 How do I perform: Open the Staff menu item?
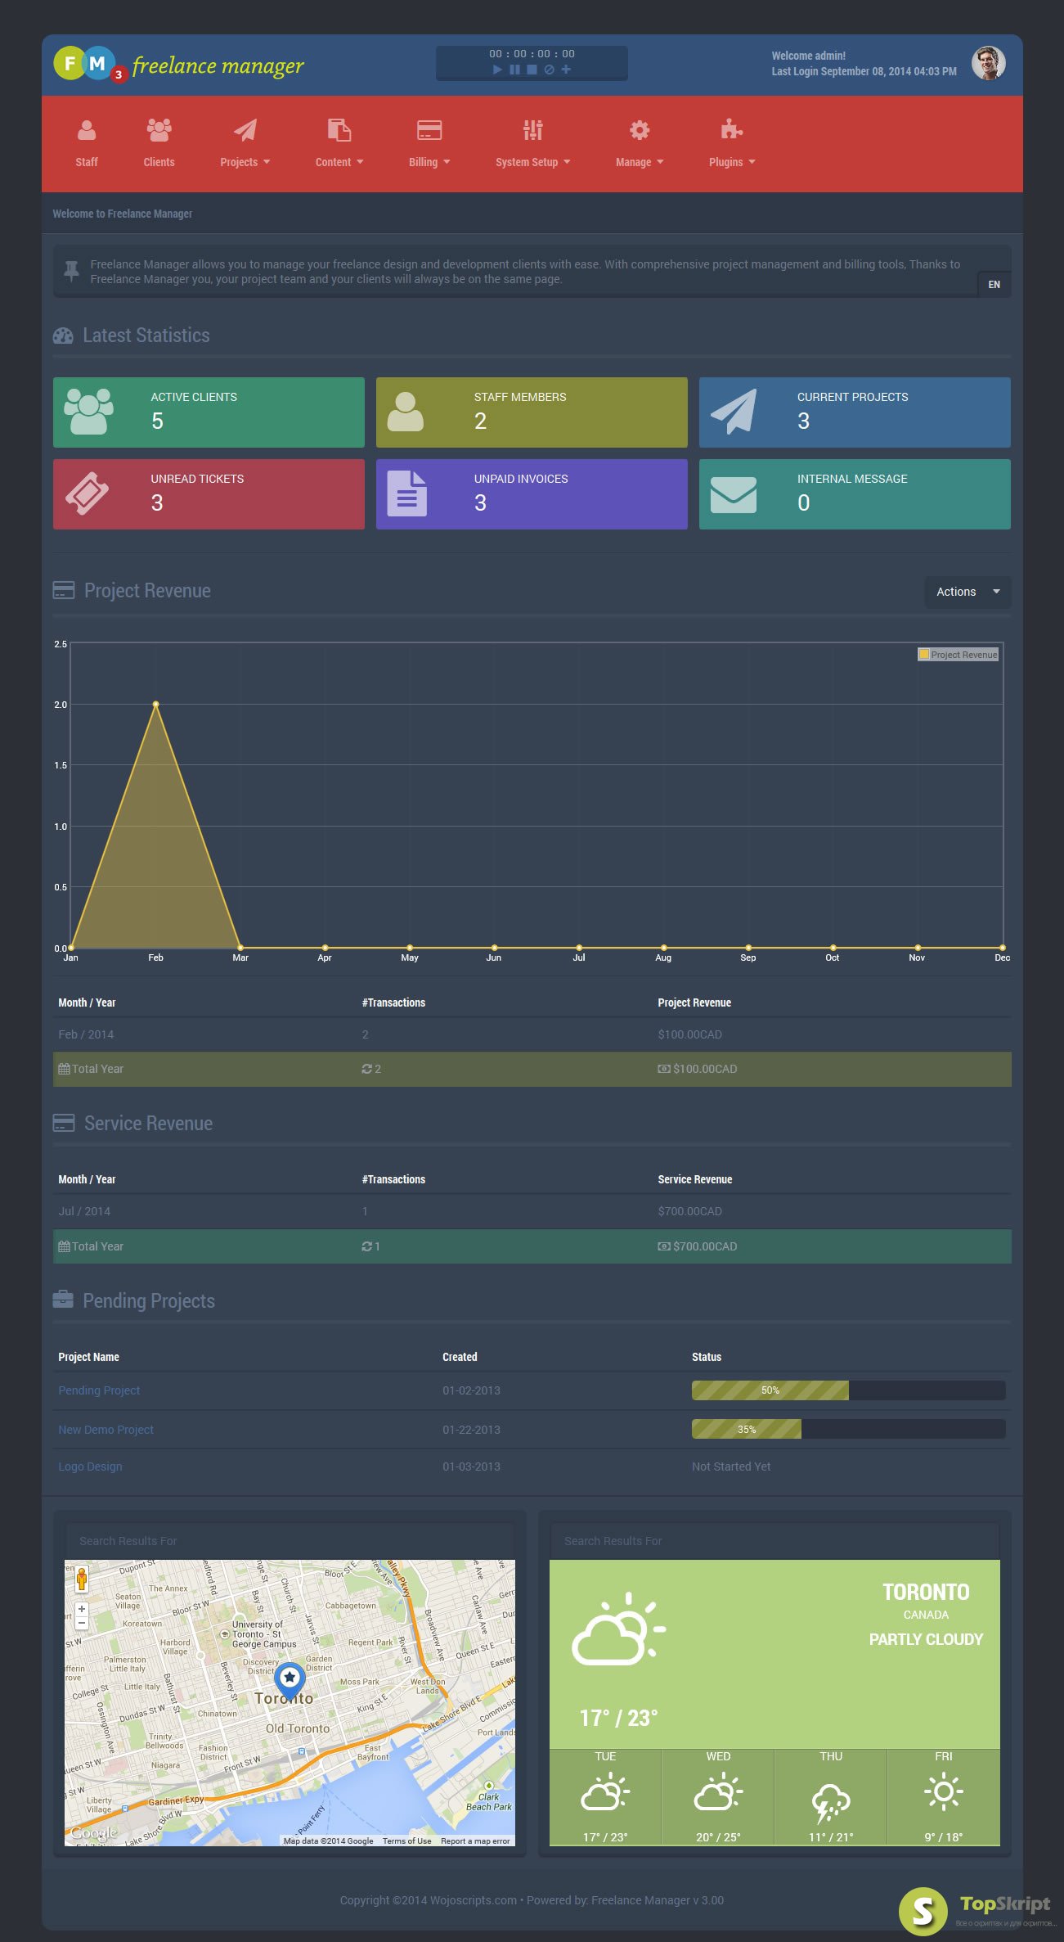point(87,162)
